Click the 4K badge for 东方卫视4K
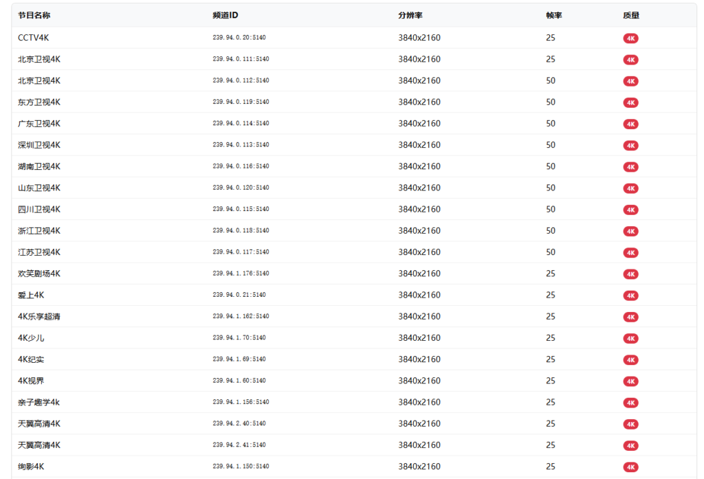 click(x=630, y=103)
